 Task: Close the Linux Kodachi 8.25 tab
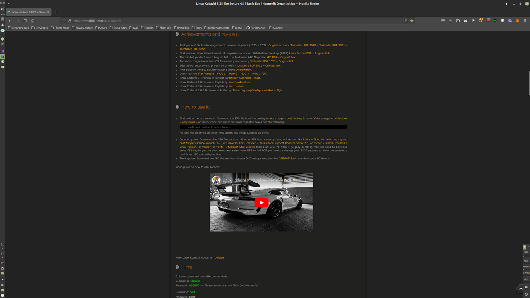(x=49, y=12)
